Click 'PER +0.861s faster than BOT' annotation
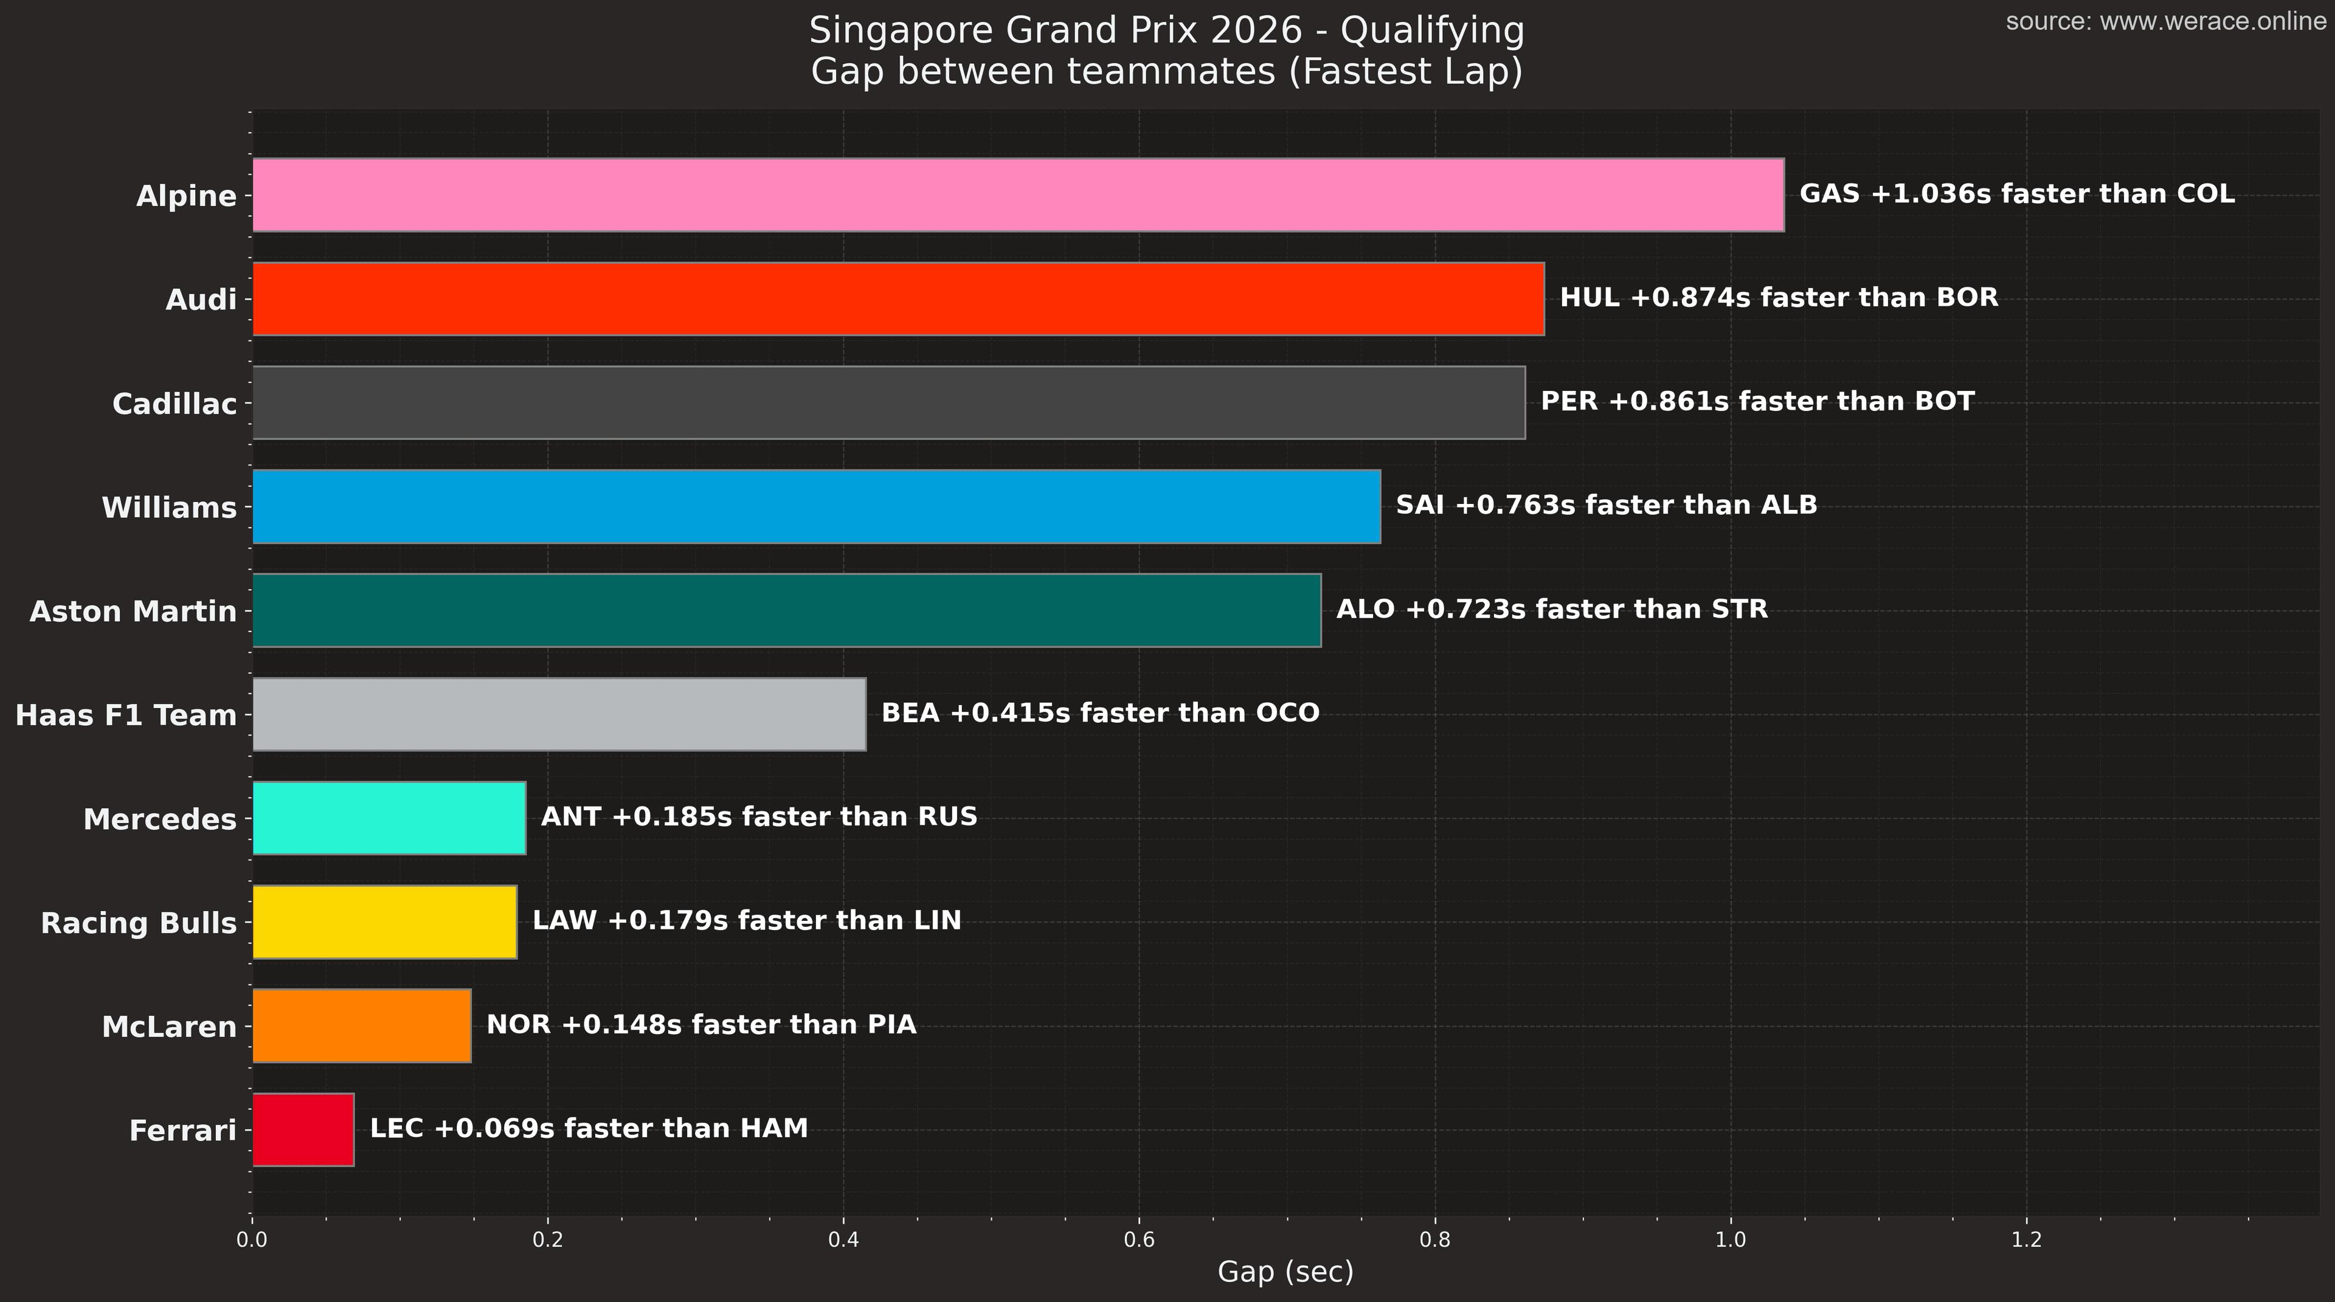The image size is (2335, 1302). click(x=1757, y=401)
